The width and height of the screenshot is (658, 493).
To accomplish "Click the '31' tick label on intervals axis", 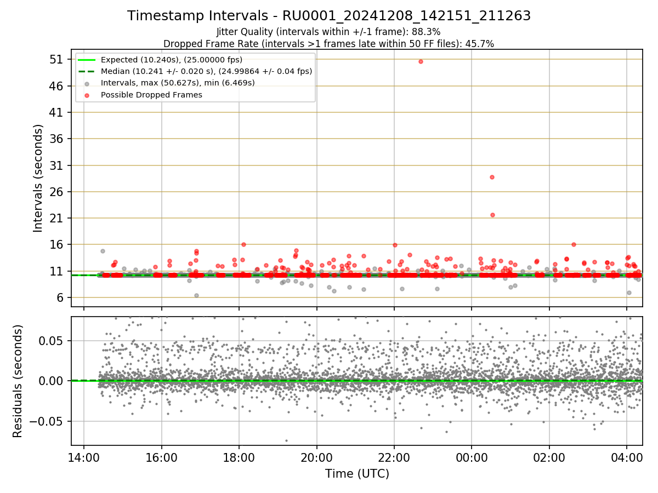I will (x=57, y=165).
